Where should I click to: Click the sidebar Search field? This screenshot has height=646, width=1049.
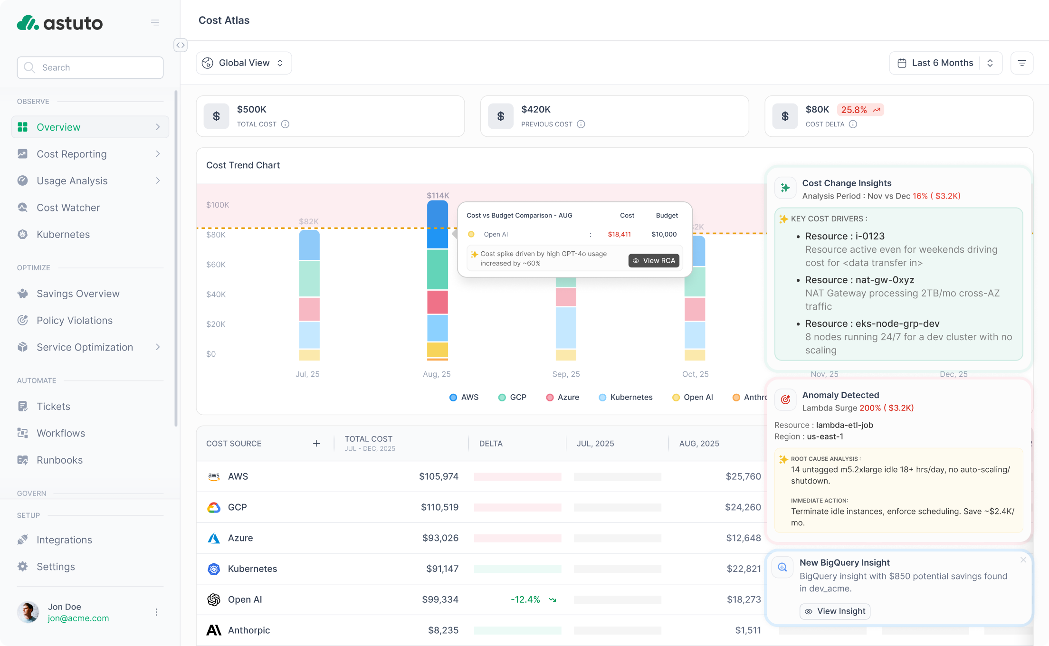tap(90, 67)
